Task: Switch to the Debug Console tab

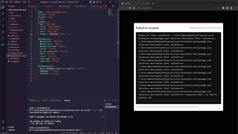Action: (56, 100)
